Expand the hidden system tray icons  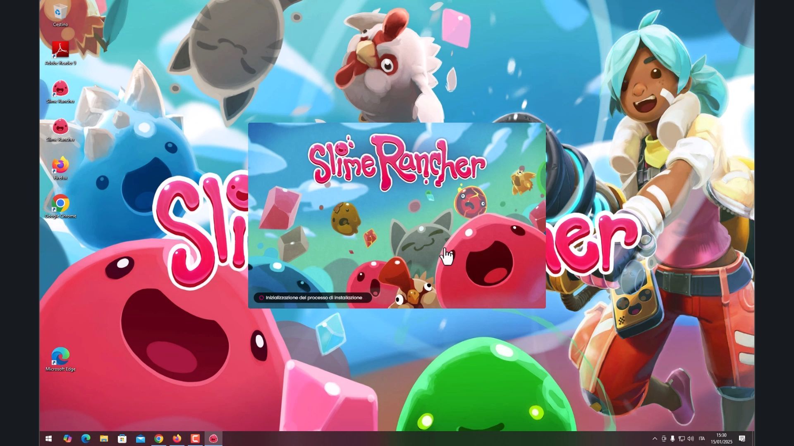click(x=655, y=439)
